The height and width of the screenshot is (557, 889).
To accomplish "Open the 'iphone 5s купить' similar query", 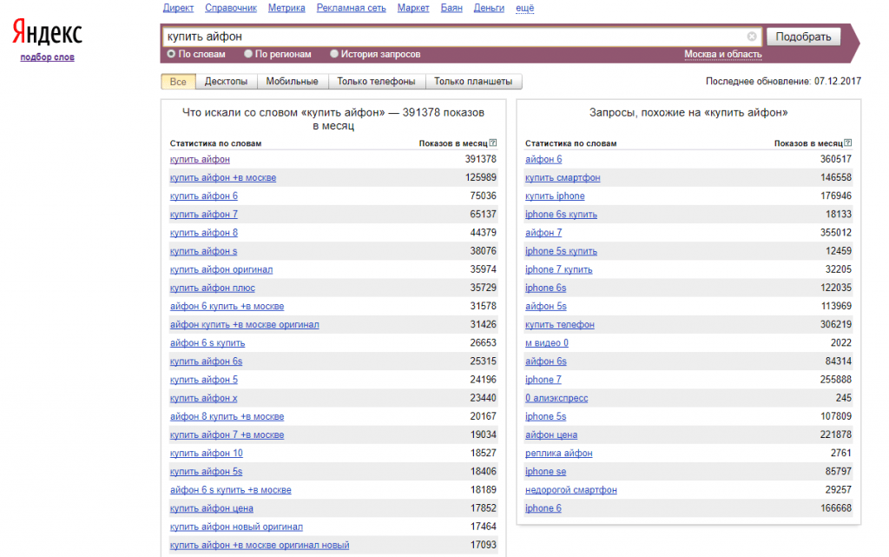I will (561, 251).
